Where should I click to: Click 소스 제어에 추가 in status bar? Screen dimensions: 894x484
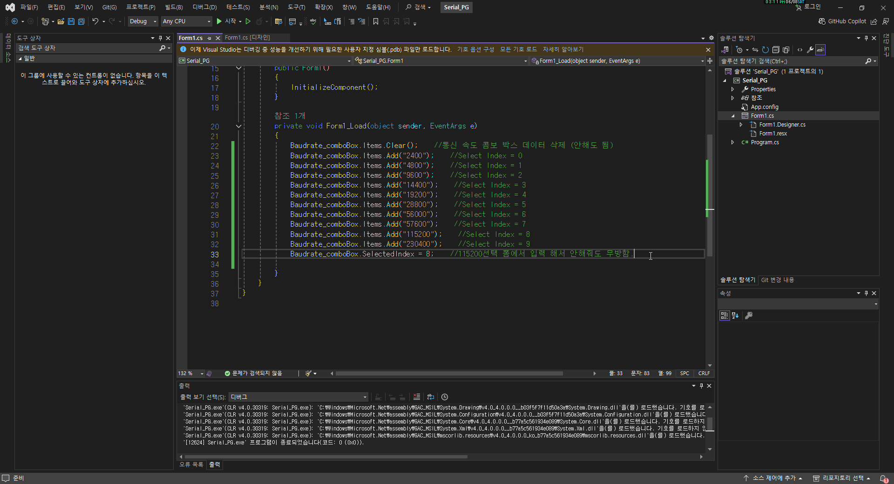(x=772, y=478)
